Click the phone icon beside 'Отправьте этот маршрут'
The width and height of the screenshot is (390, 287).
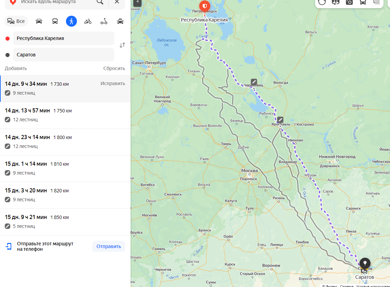pos(9,246)
